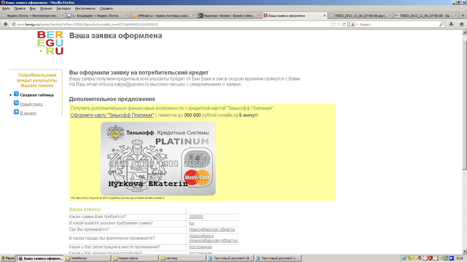Open the инглиш taskbar folder
The image size is (467, 262).
coord(183,258)
